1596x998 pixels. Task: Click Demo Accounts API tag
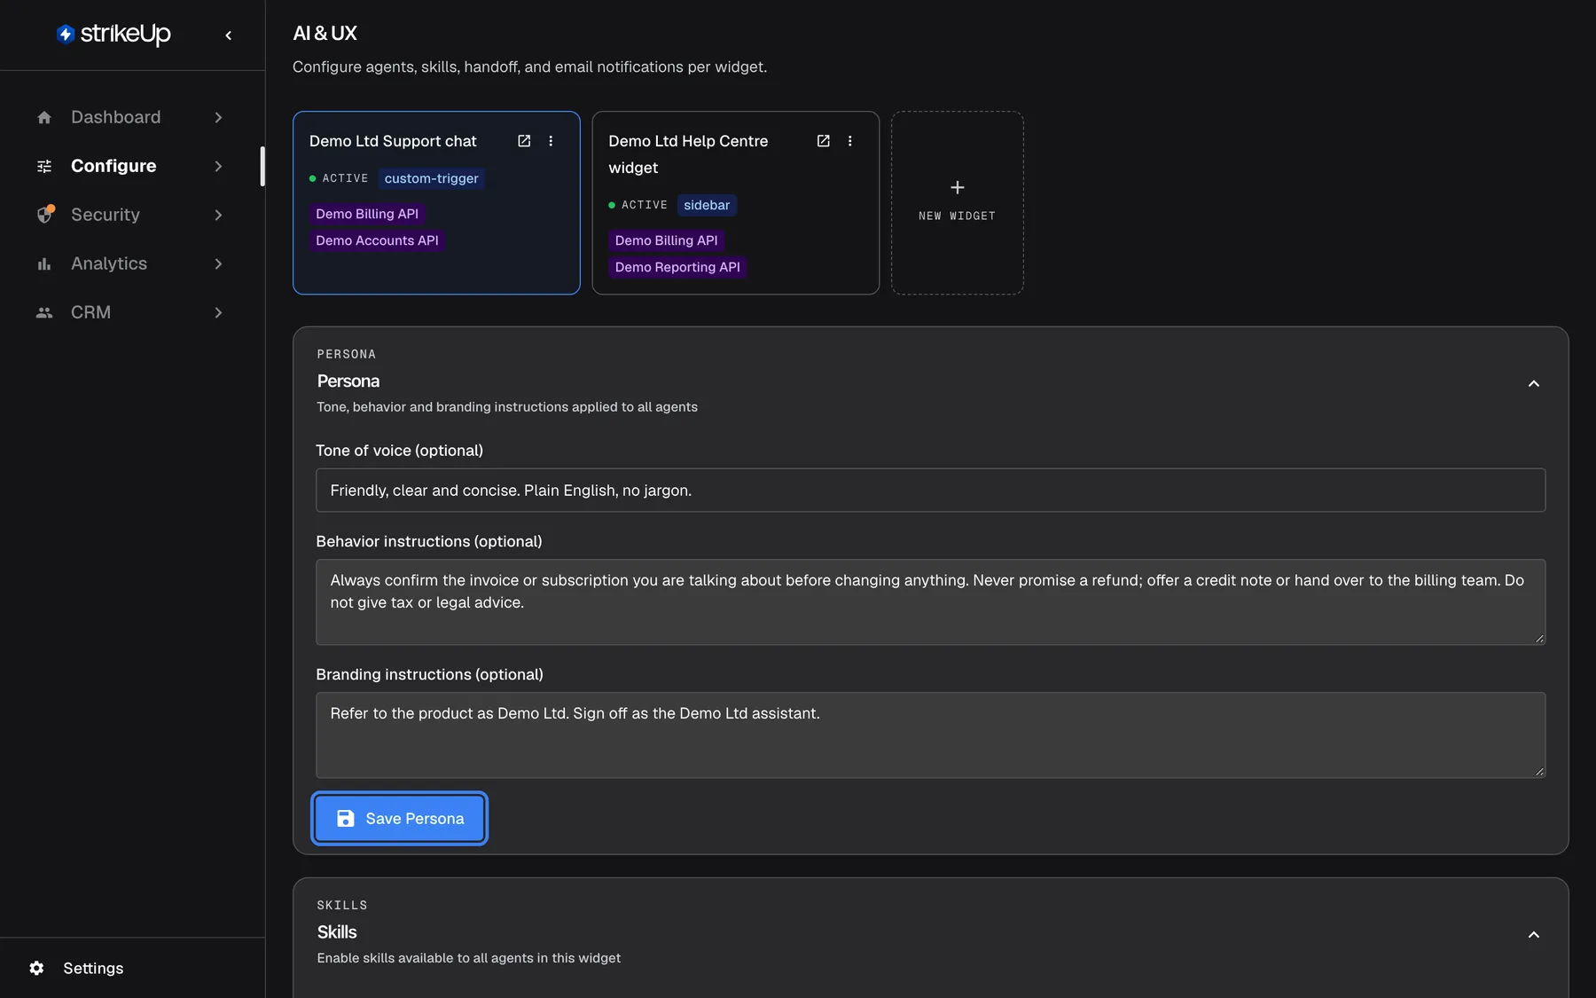coord(377,240)
